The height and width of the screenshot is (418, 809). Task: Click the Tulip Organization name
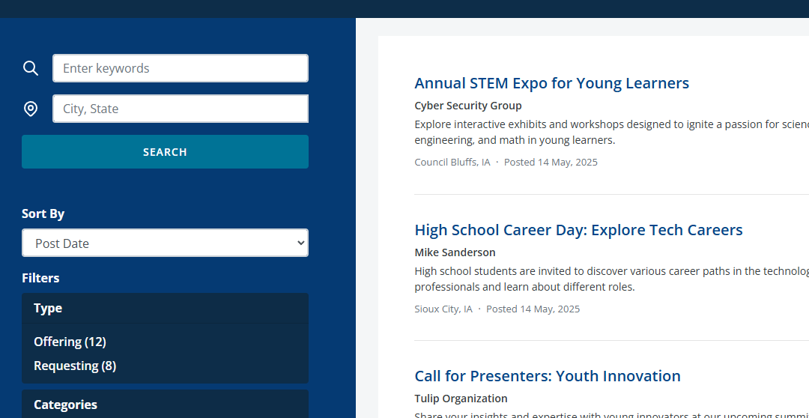pos(461,399)
